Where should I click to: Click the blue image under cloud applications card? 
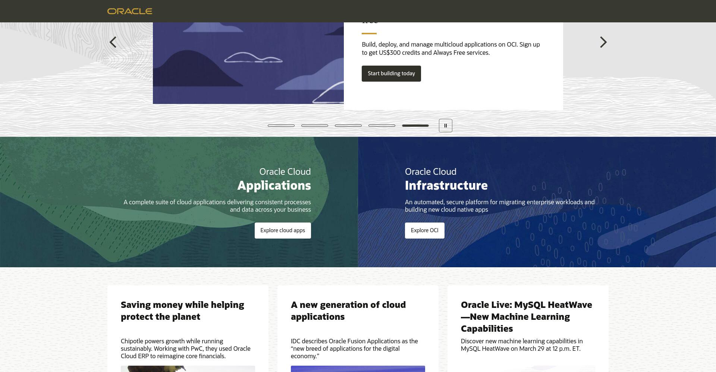coord(358,369)
